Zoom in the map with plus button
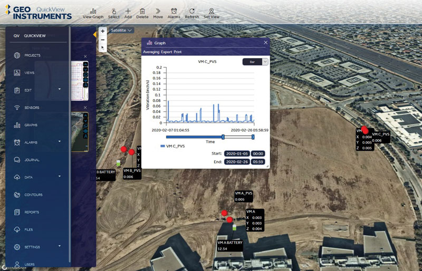The height and width of the screenshot is (271, 422). (x=103, y=31)
